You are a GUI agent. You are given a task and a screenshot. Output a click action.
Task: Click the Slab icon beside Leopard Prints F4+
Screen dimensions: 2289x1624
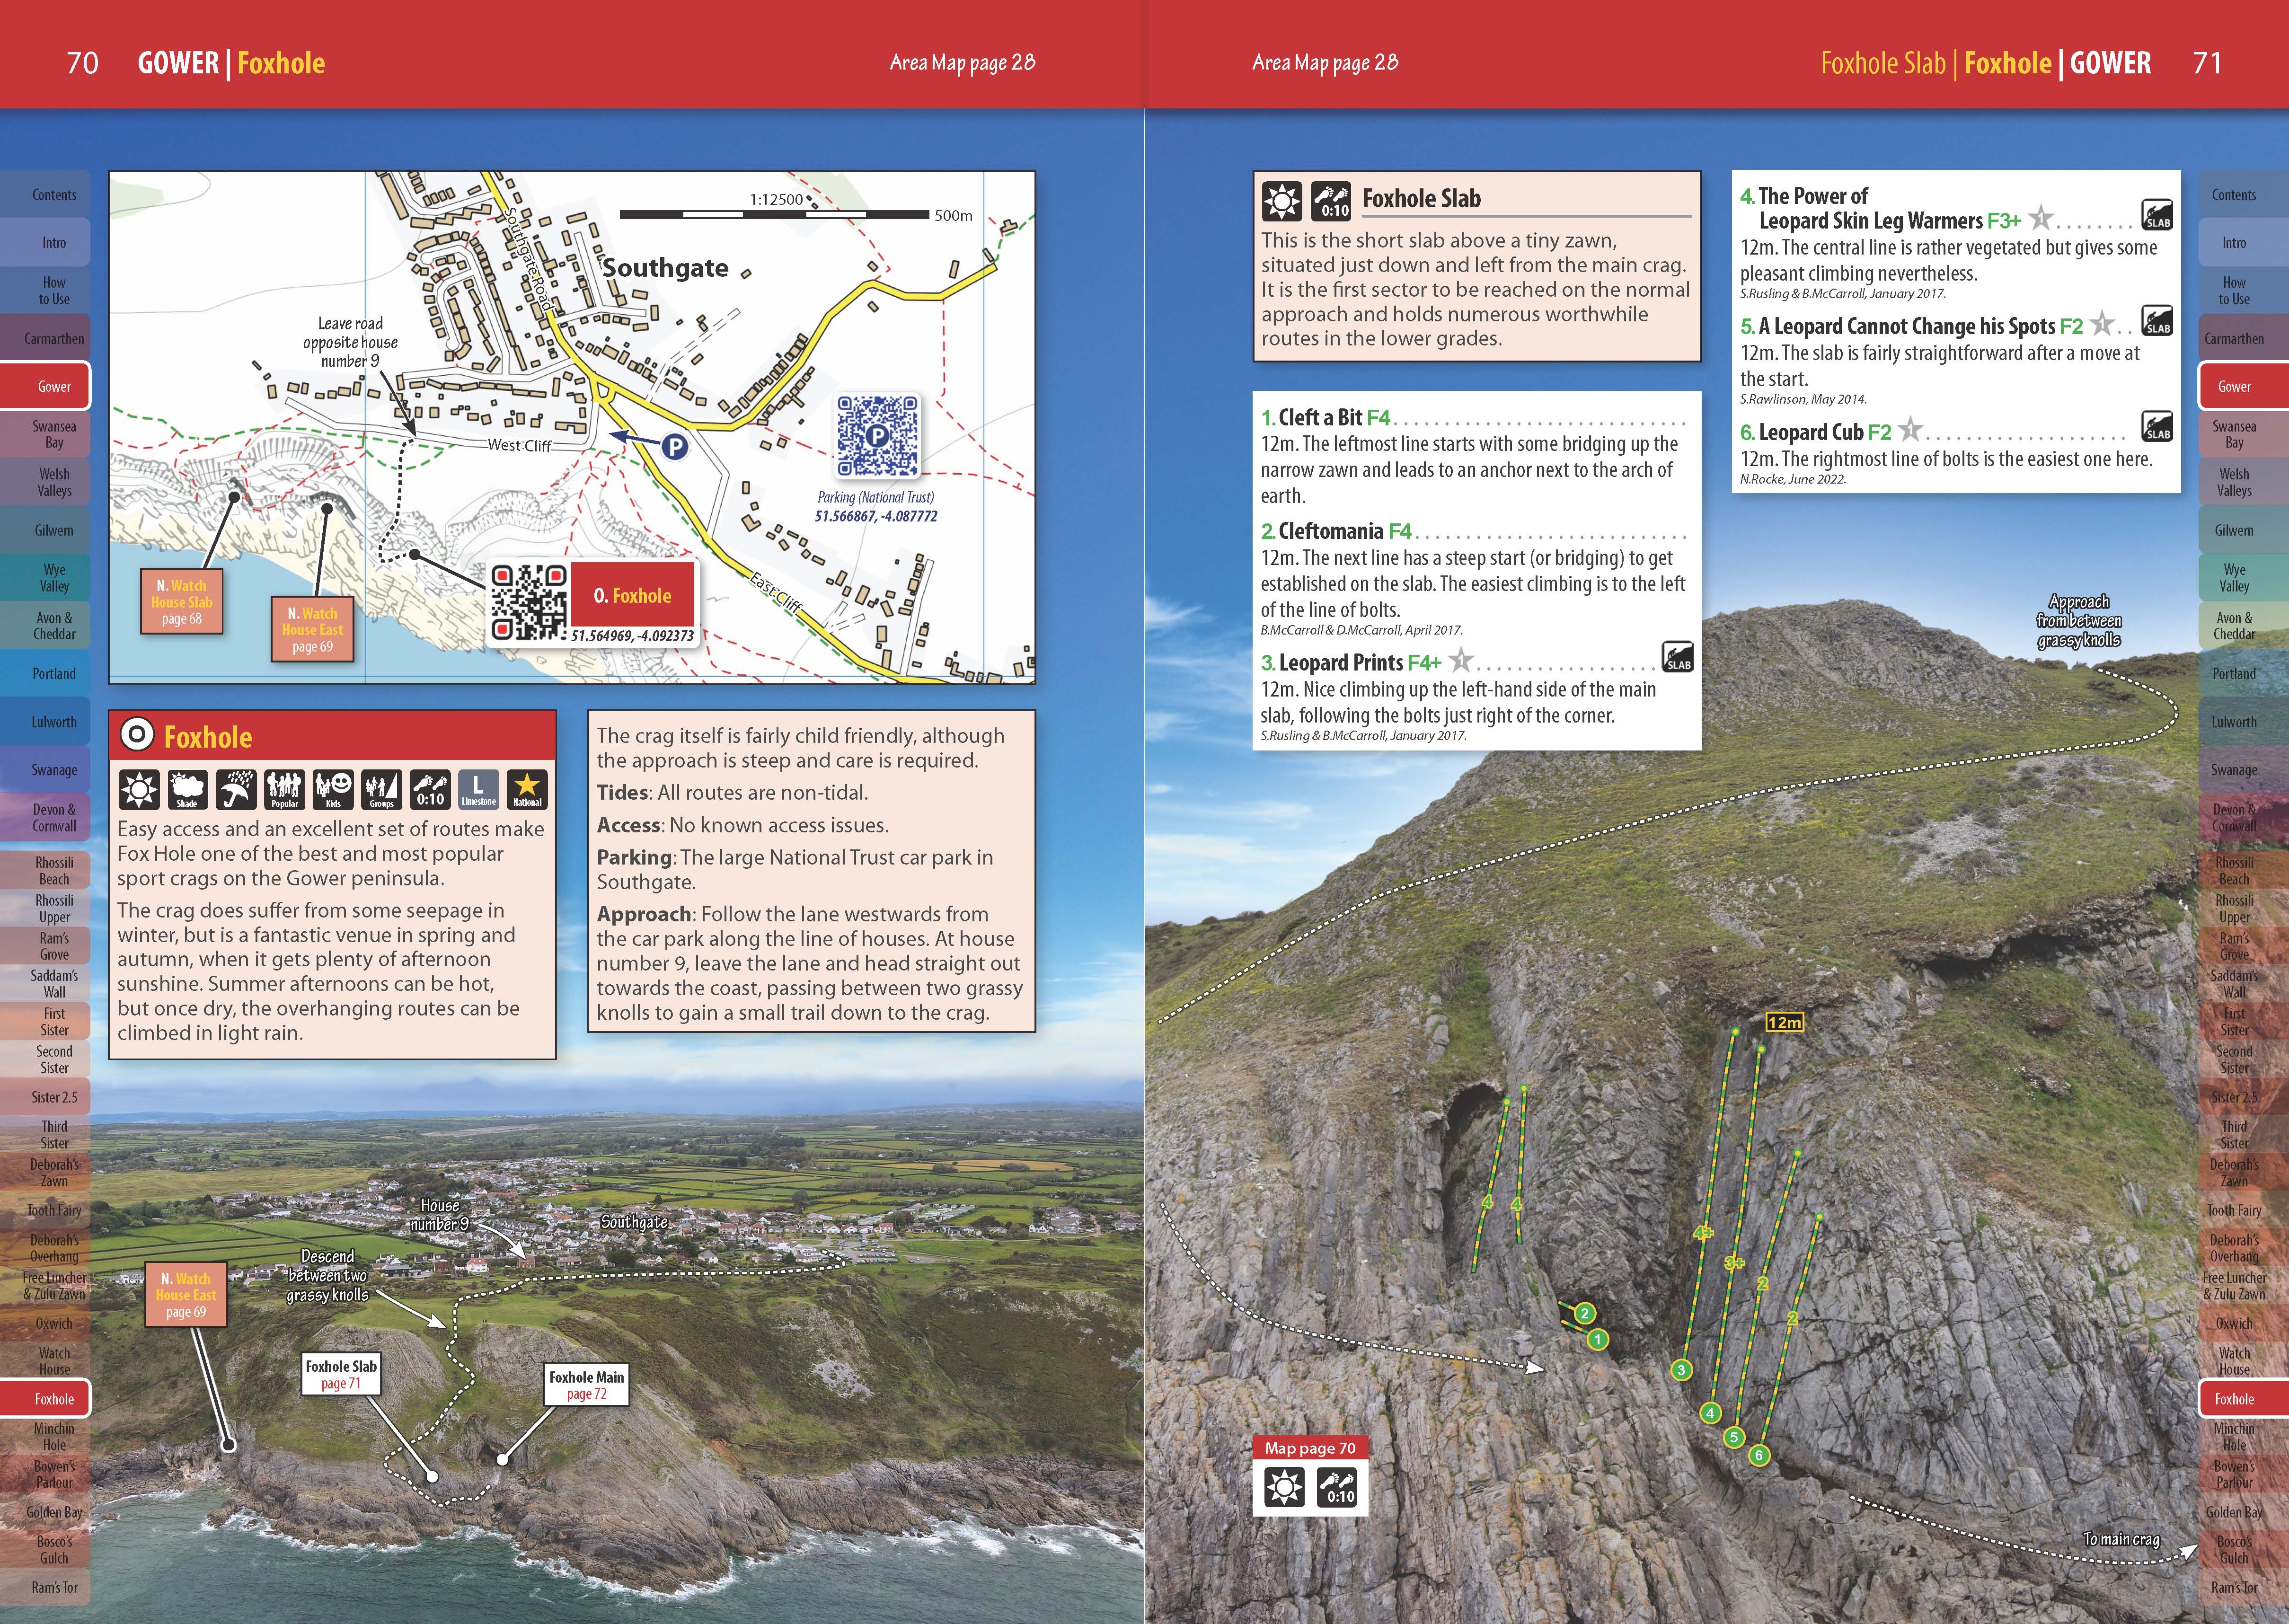click(1678, 657)
